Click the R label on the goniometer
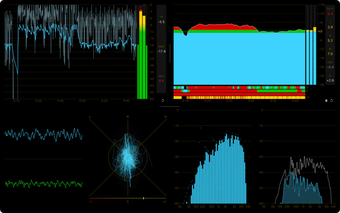340x213 pixels. [165, 117]
